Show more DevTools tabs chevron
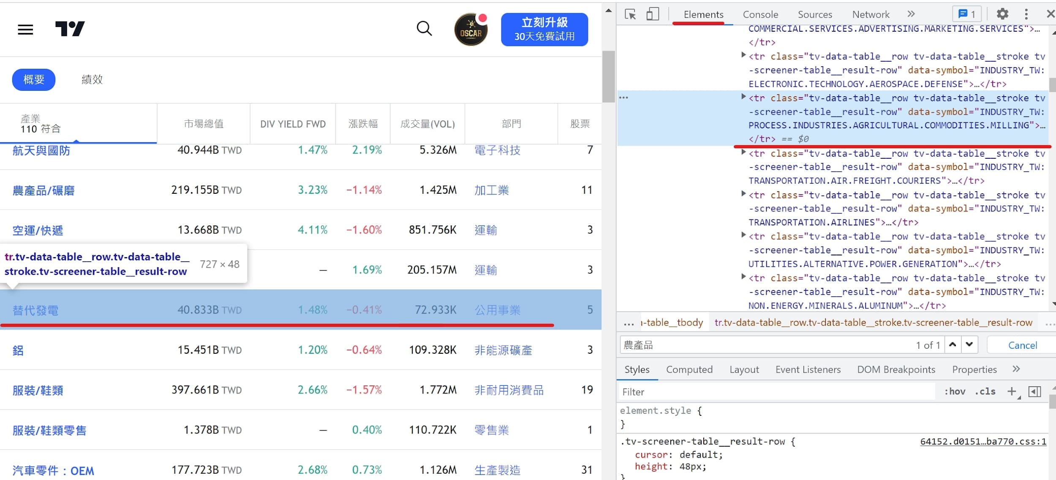The image size is (1056, 480). [911, 14]
